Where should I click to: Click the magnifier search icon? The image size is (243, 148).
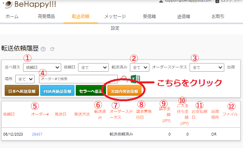(124, 79)
